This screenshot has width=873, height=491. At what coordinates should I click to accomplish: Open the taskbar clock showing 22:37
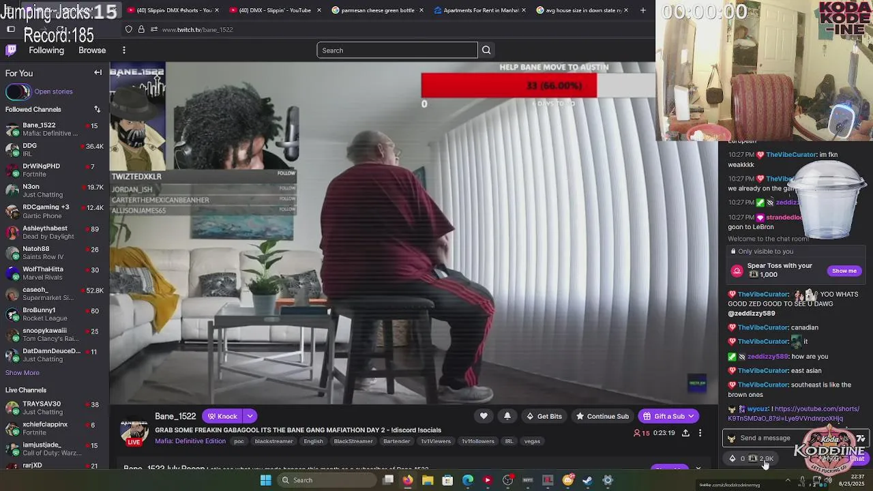pos(851,480)
